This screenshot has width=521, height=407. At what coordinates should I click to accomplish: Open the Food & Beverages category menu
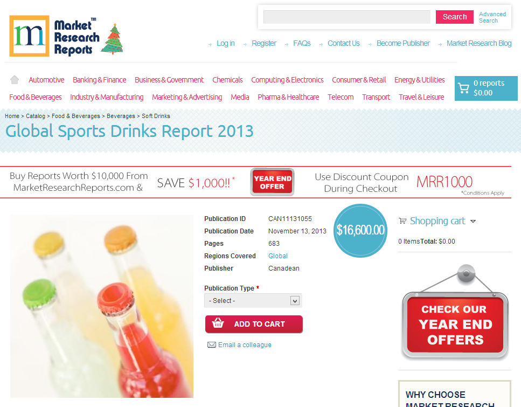(36, 97)
